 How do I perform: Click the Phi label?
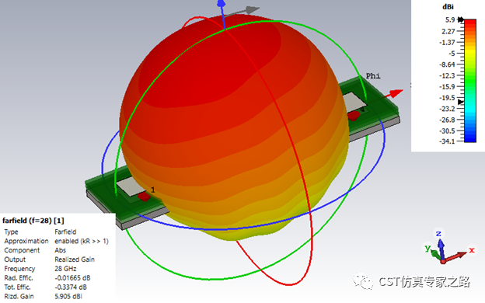(x=373, y=76)
